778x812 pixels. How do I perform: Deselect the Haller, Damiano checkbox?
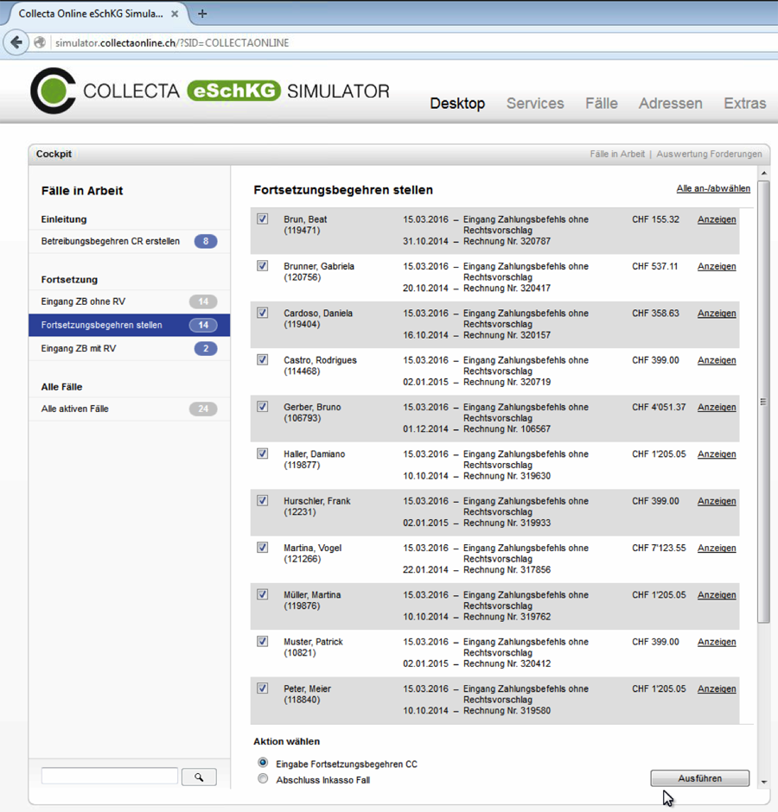click(263, 454)
